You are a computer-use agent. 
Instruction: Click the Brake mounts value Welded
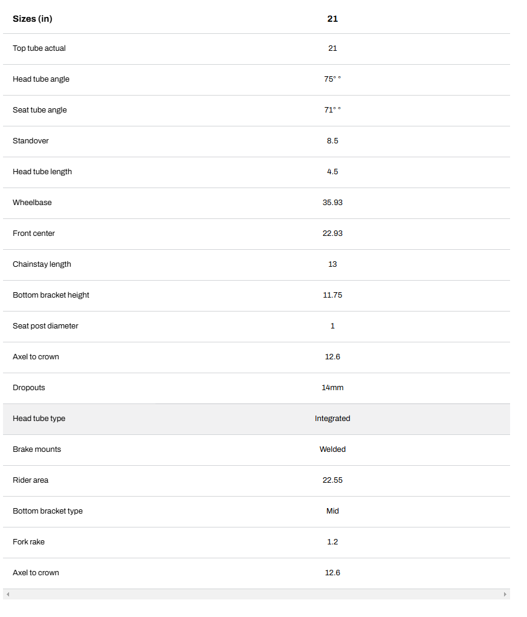tap(332, 449)
